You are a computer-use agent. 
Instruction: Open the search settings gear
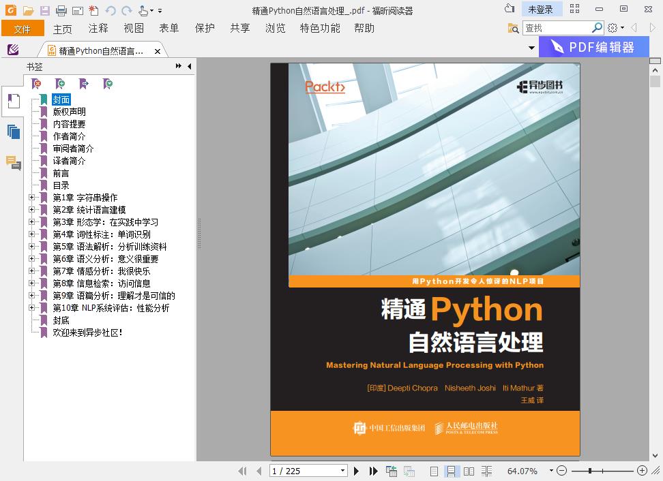coord(613,28)
